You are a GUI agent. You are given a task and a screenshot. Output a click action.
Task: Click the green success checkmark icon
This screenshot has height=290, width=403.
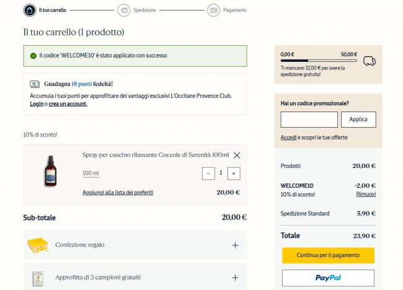(x=33, y=56)
